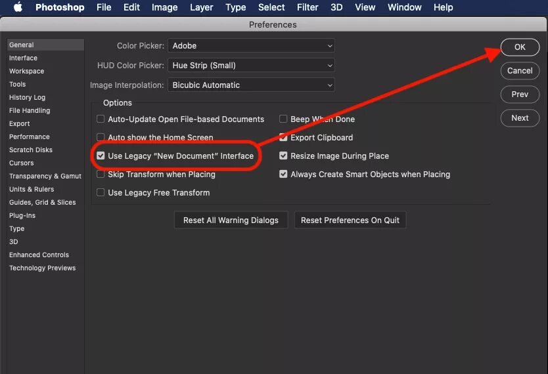Viewport: 548px width, 374px height.
Task: Open the Window menu
Action: [404, 7]
